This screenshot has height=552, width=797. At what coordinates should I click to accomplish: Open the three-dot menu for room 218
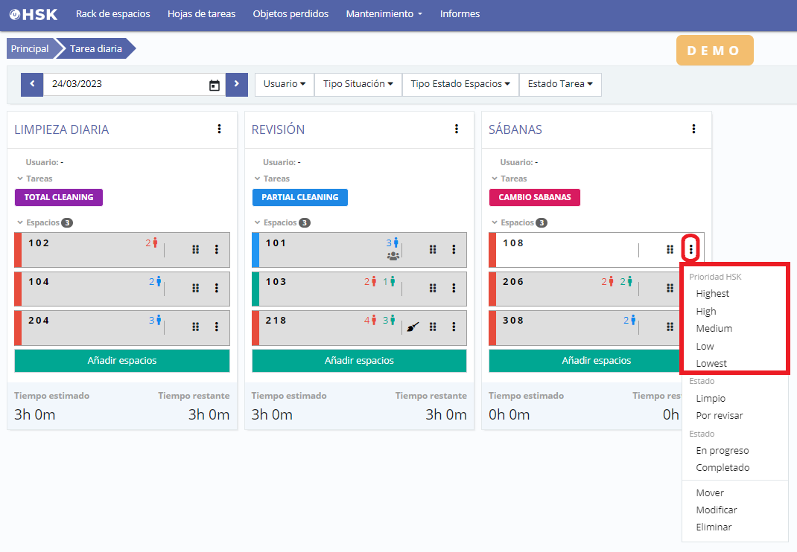454,327
